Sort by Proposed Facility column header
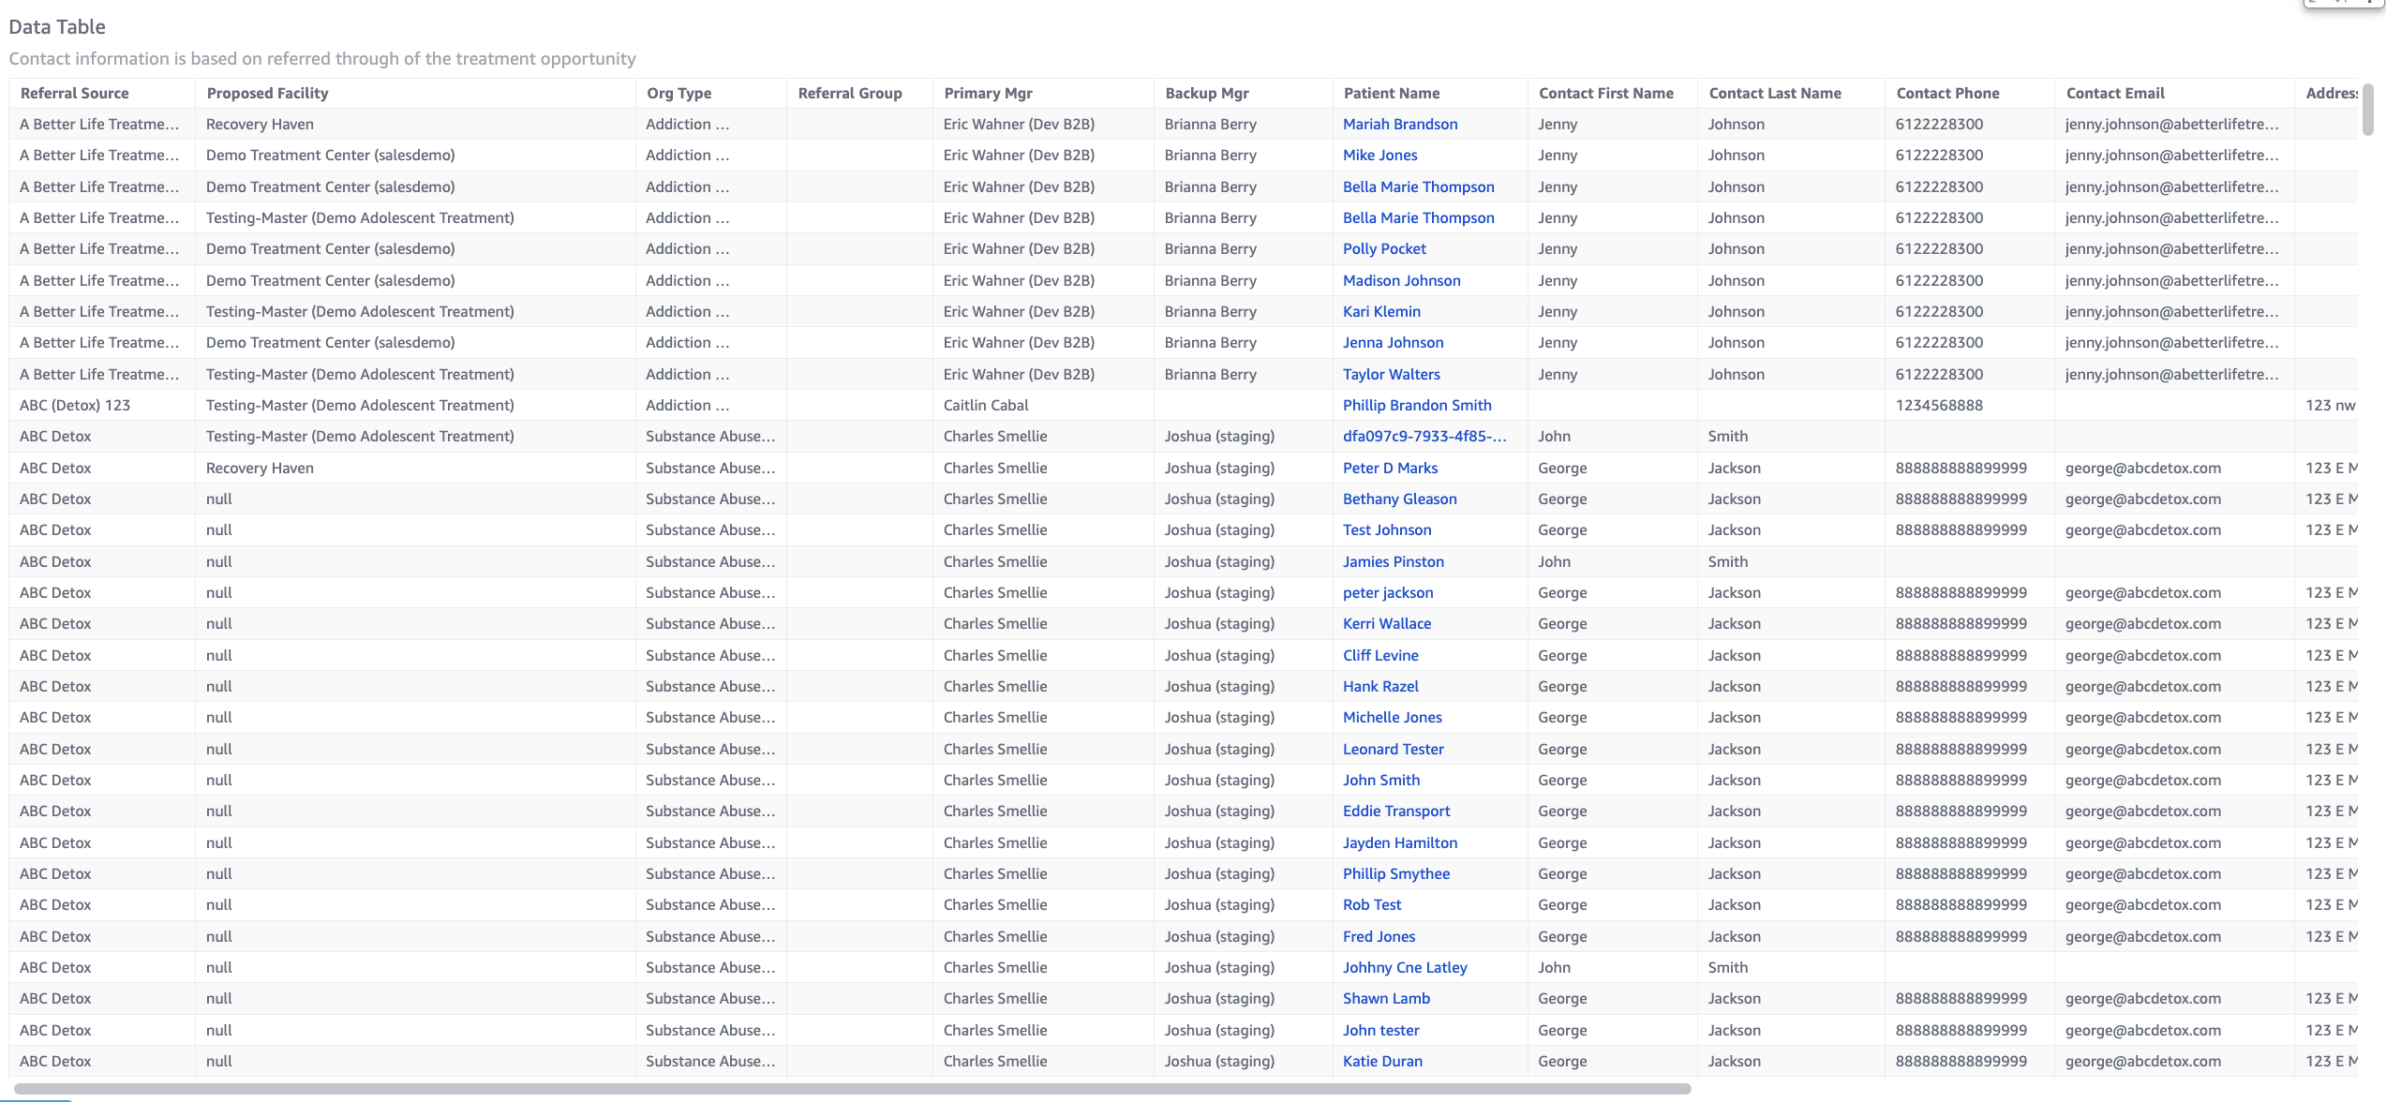This screenshot has width=2386, height=1102. (x=267, y=93)
